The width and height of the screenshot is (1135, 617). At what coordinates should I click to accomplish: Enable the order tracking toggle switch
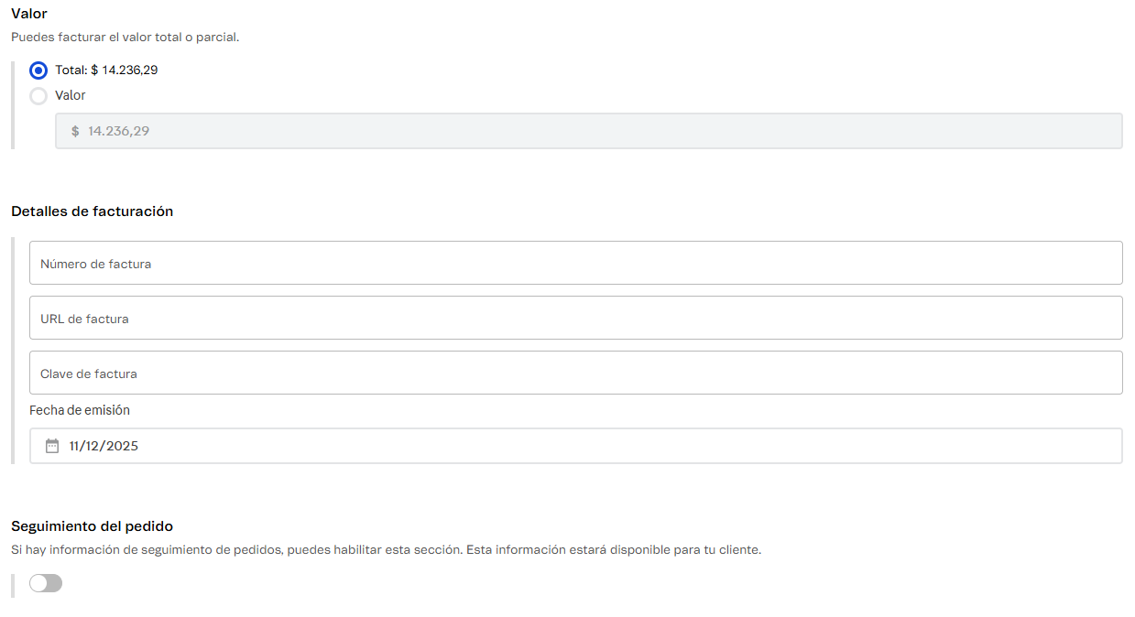pyautogui.click(x=46, y=583)
